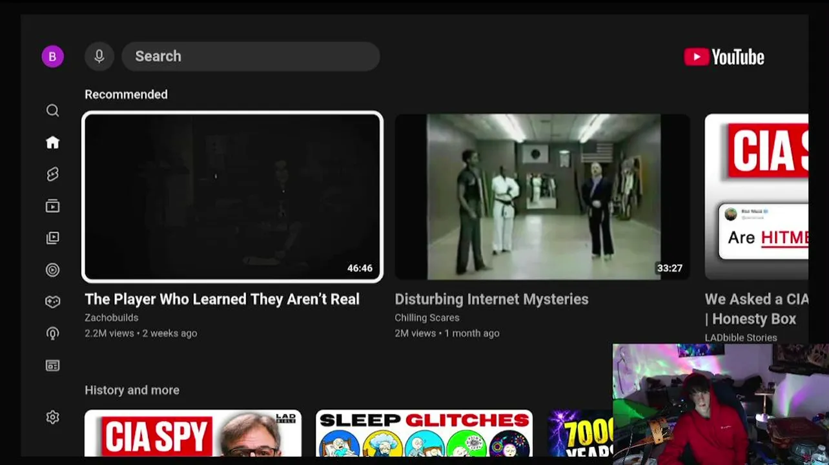Open the News section icon in the sidebar
The height and width of the screenshot is (465, 829).
(53, 366)
